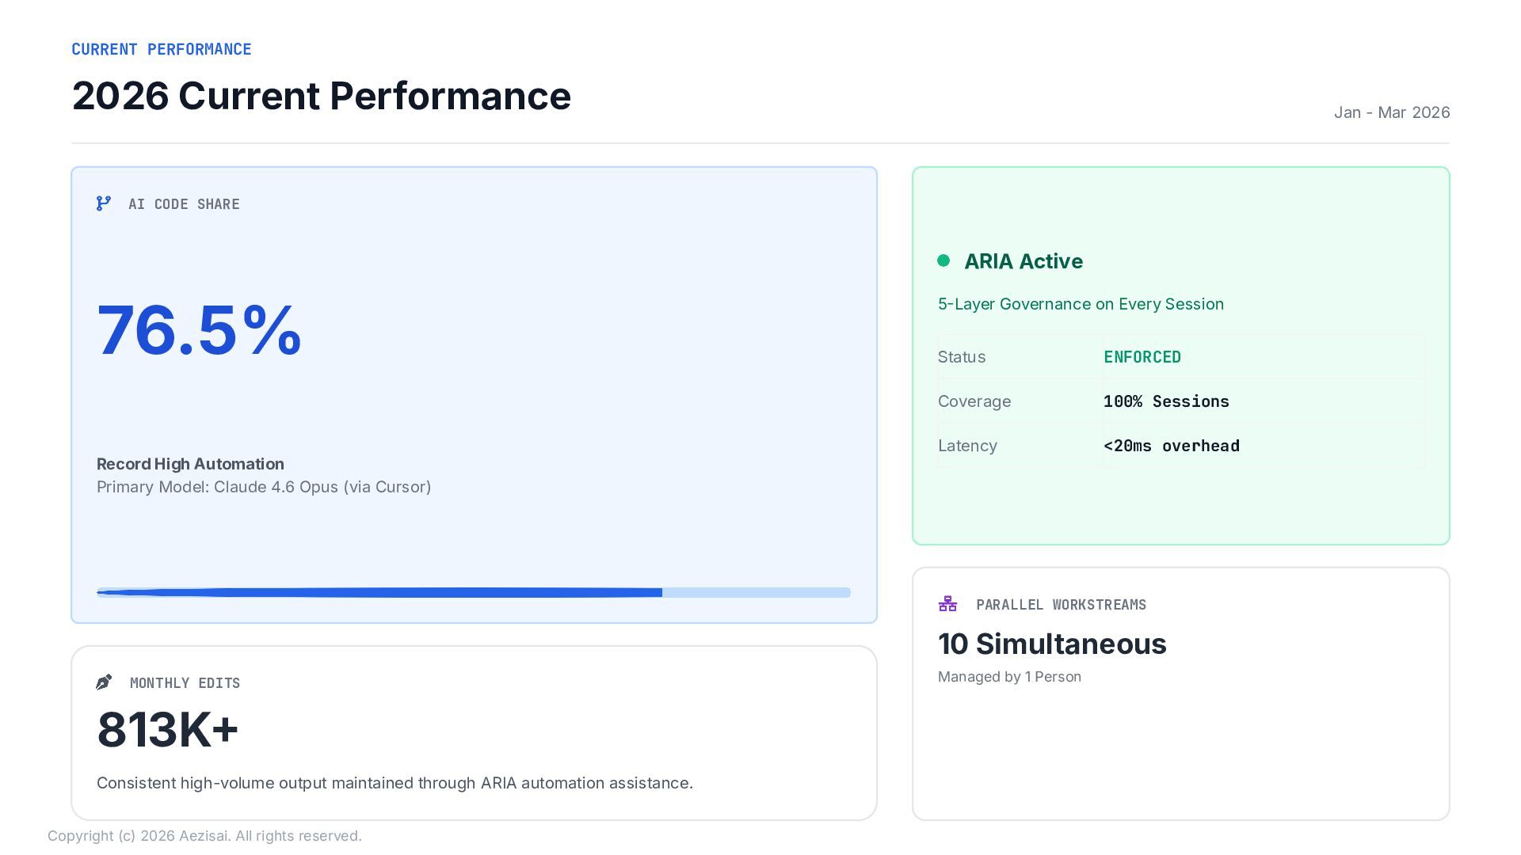Click the 100% Sessions coverage value

point(1166,401)
